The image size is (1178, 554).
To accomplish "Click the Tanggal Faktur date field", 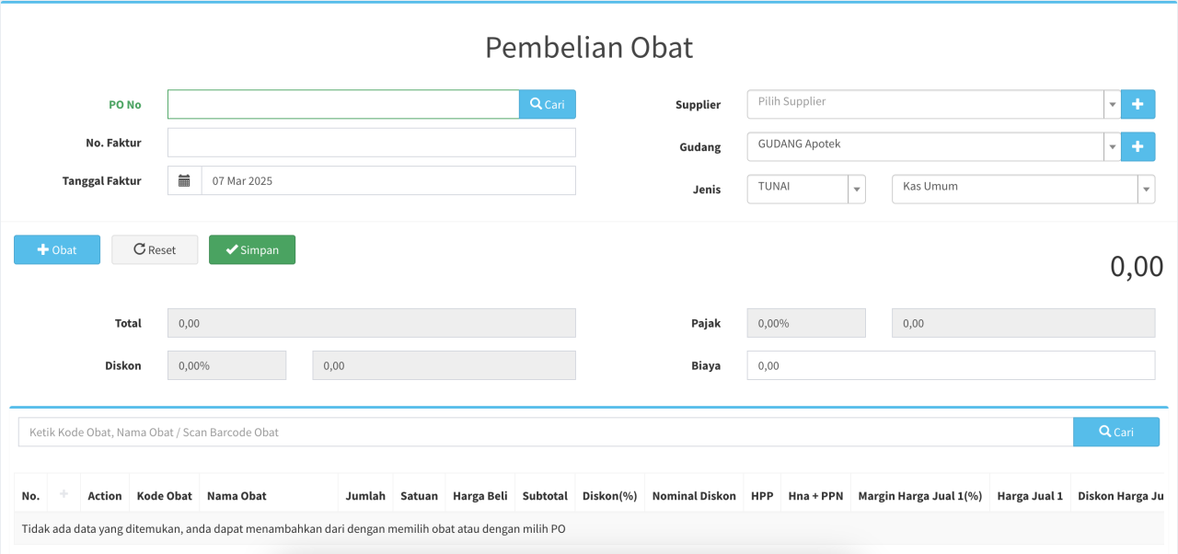I will [387, 180].
